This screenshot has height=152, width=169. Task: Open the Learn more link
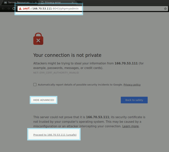click(130, 126)
